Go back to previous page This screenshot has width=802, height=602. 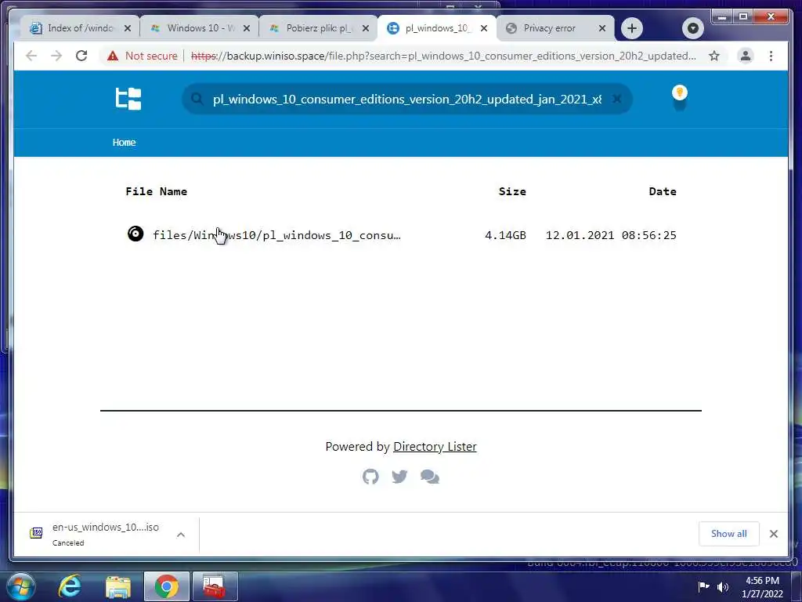(31, 56)
